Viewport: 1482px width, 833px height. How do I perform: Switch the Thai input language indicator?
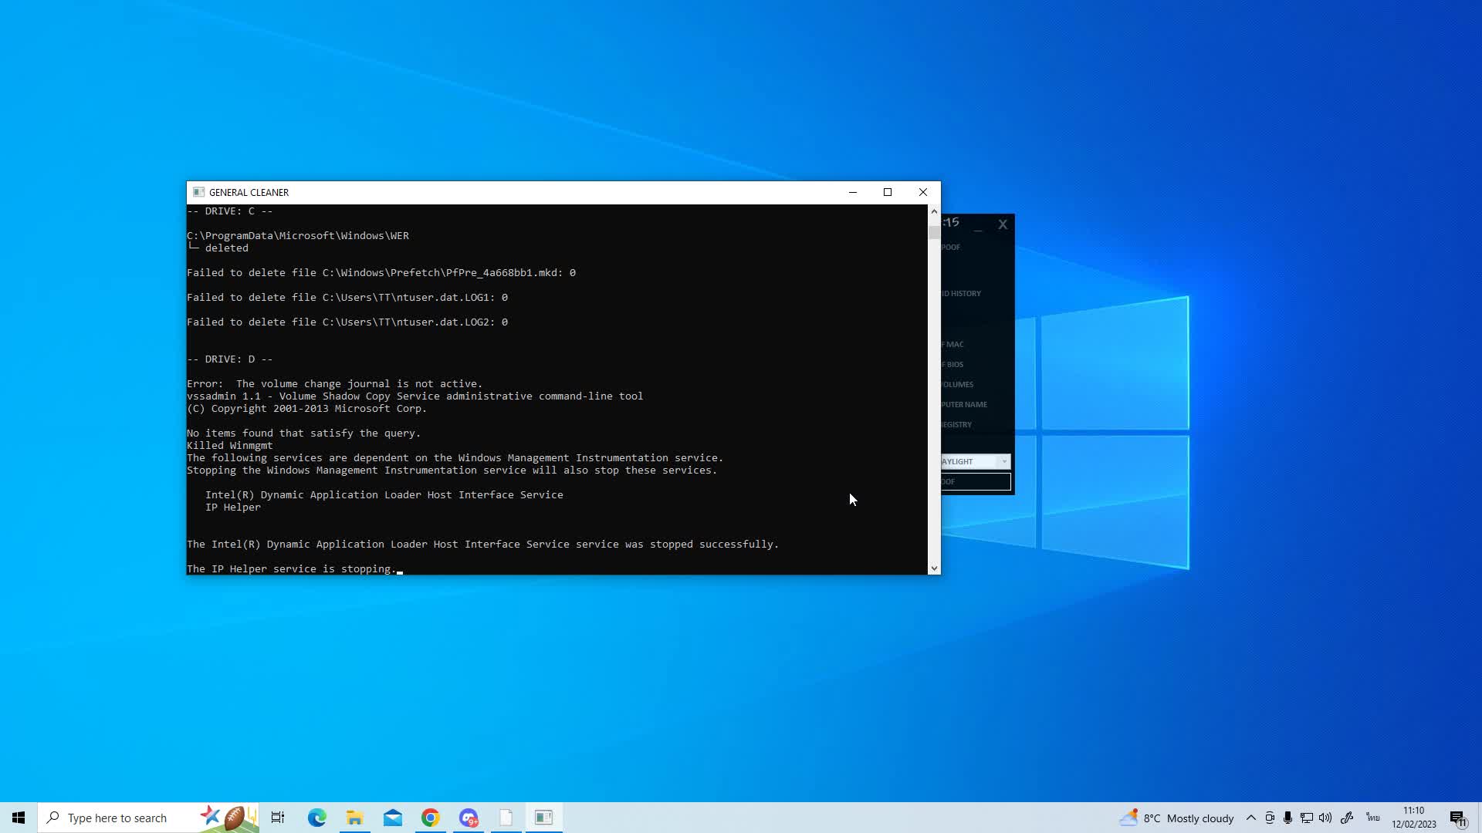(1373, 818)
